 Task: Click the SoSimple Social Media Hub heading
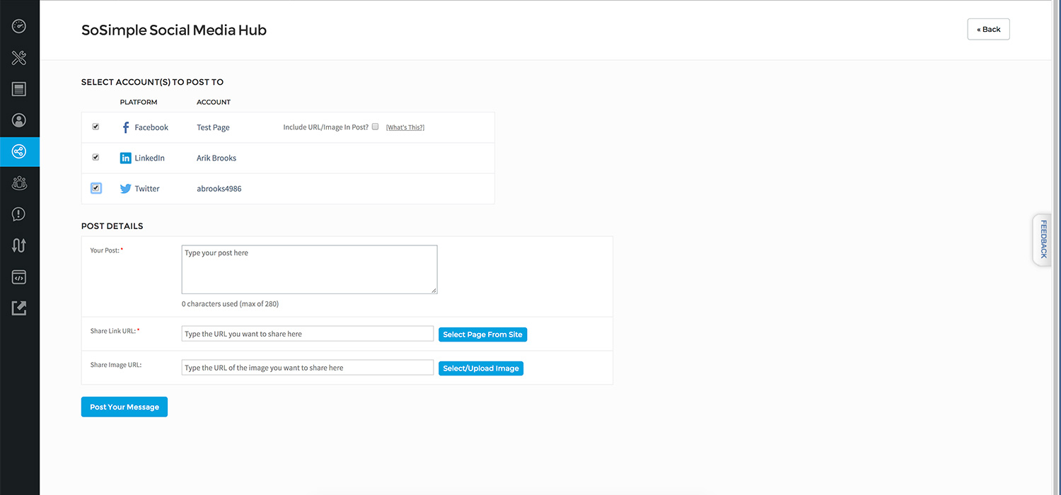pyautogui.click(x=174, y=30)
